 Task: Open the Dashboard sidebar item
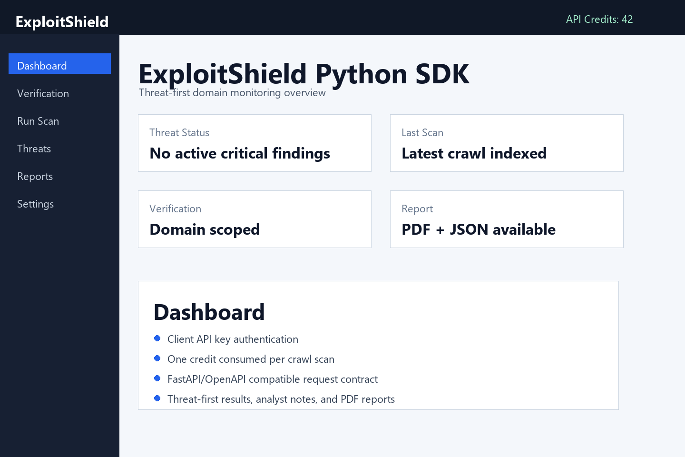tap(59, 64)
